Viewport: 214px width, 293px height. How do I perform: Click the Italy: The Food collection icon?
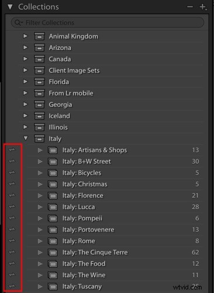(53, 264)
